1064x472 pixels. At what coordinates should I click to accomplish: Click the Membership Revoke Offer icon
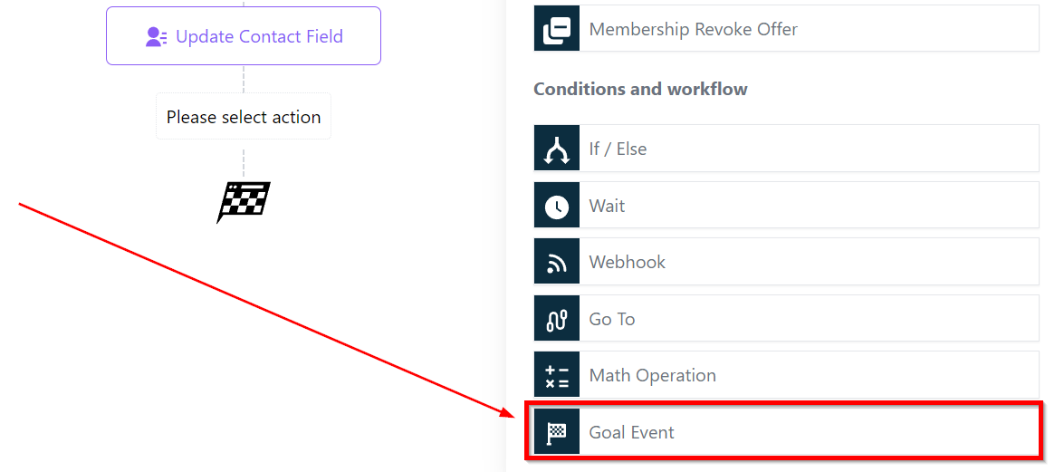(556, 29)
